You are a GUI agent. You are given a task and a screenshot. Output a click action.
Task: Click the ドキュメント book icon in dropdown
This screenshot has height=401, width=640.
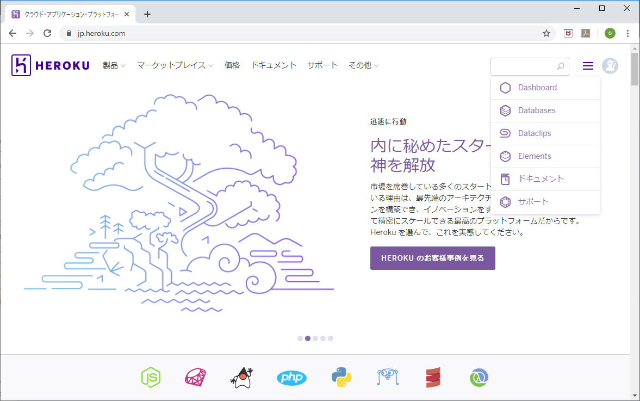(x=505, y=179)
